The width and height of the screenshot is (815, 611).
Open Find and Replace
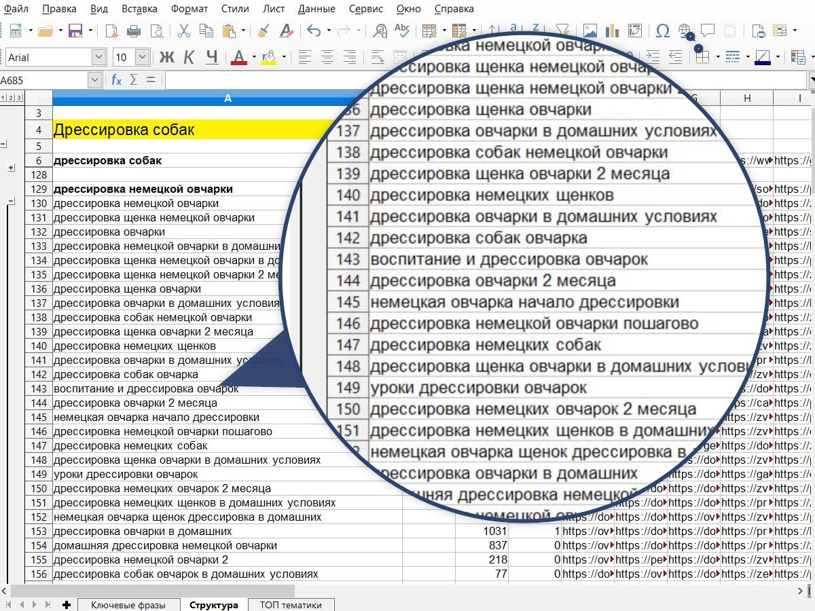pos(380,31)
